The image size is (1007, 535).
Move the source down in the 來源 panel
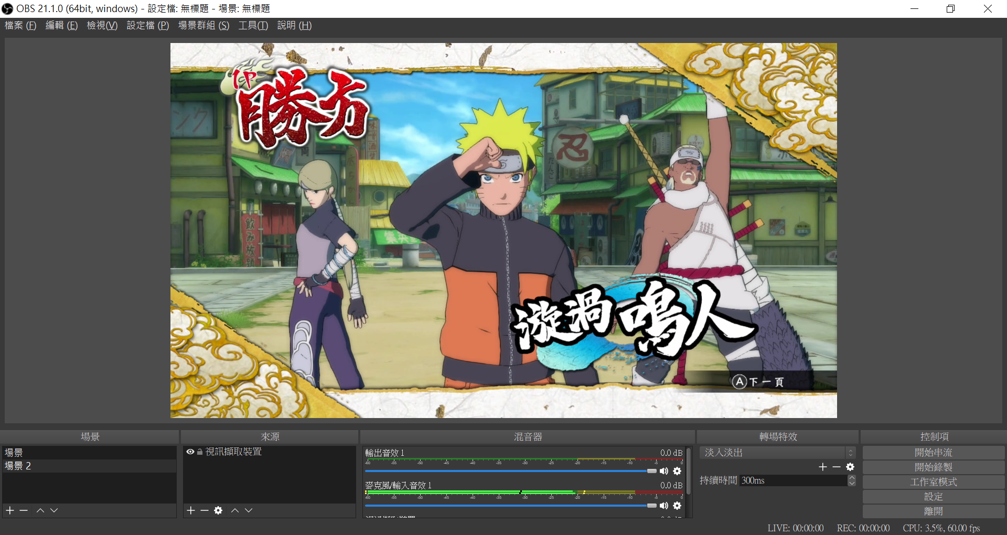(x=249, y=510)
